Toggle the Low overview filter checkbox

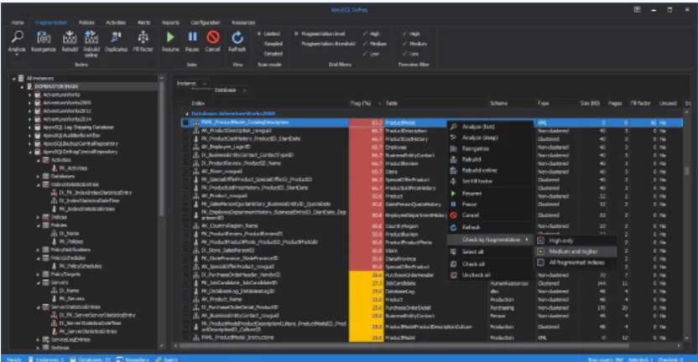404,54
